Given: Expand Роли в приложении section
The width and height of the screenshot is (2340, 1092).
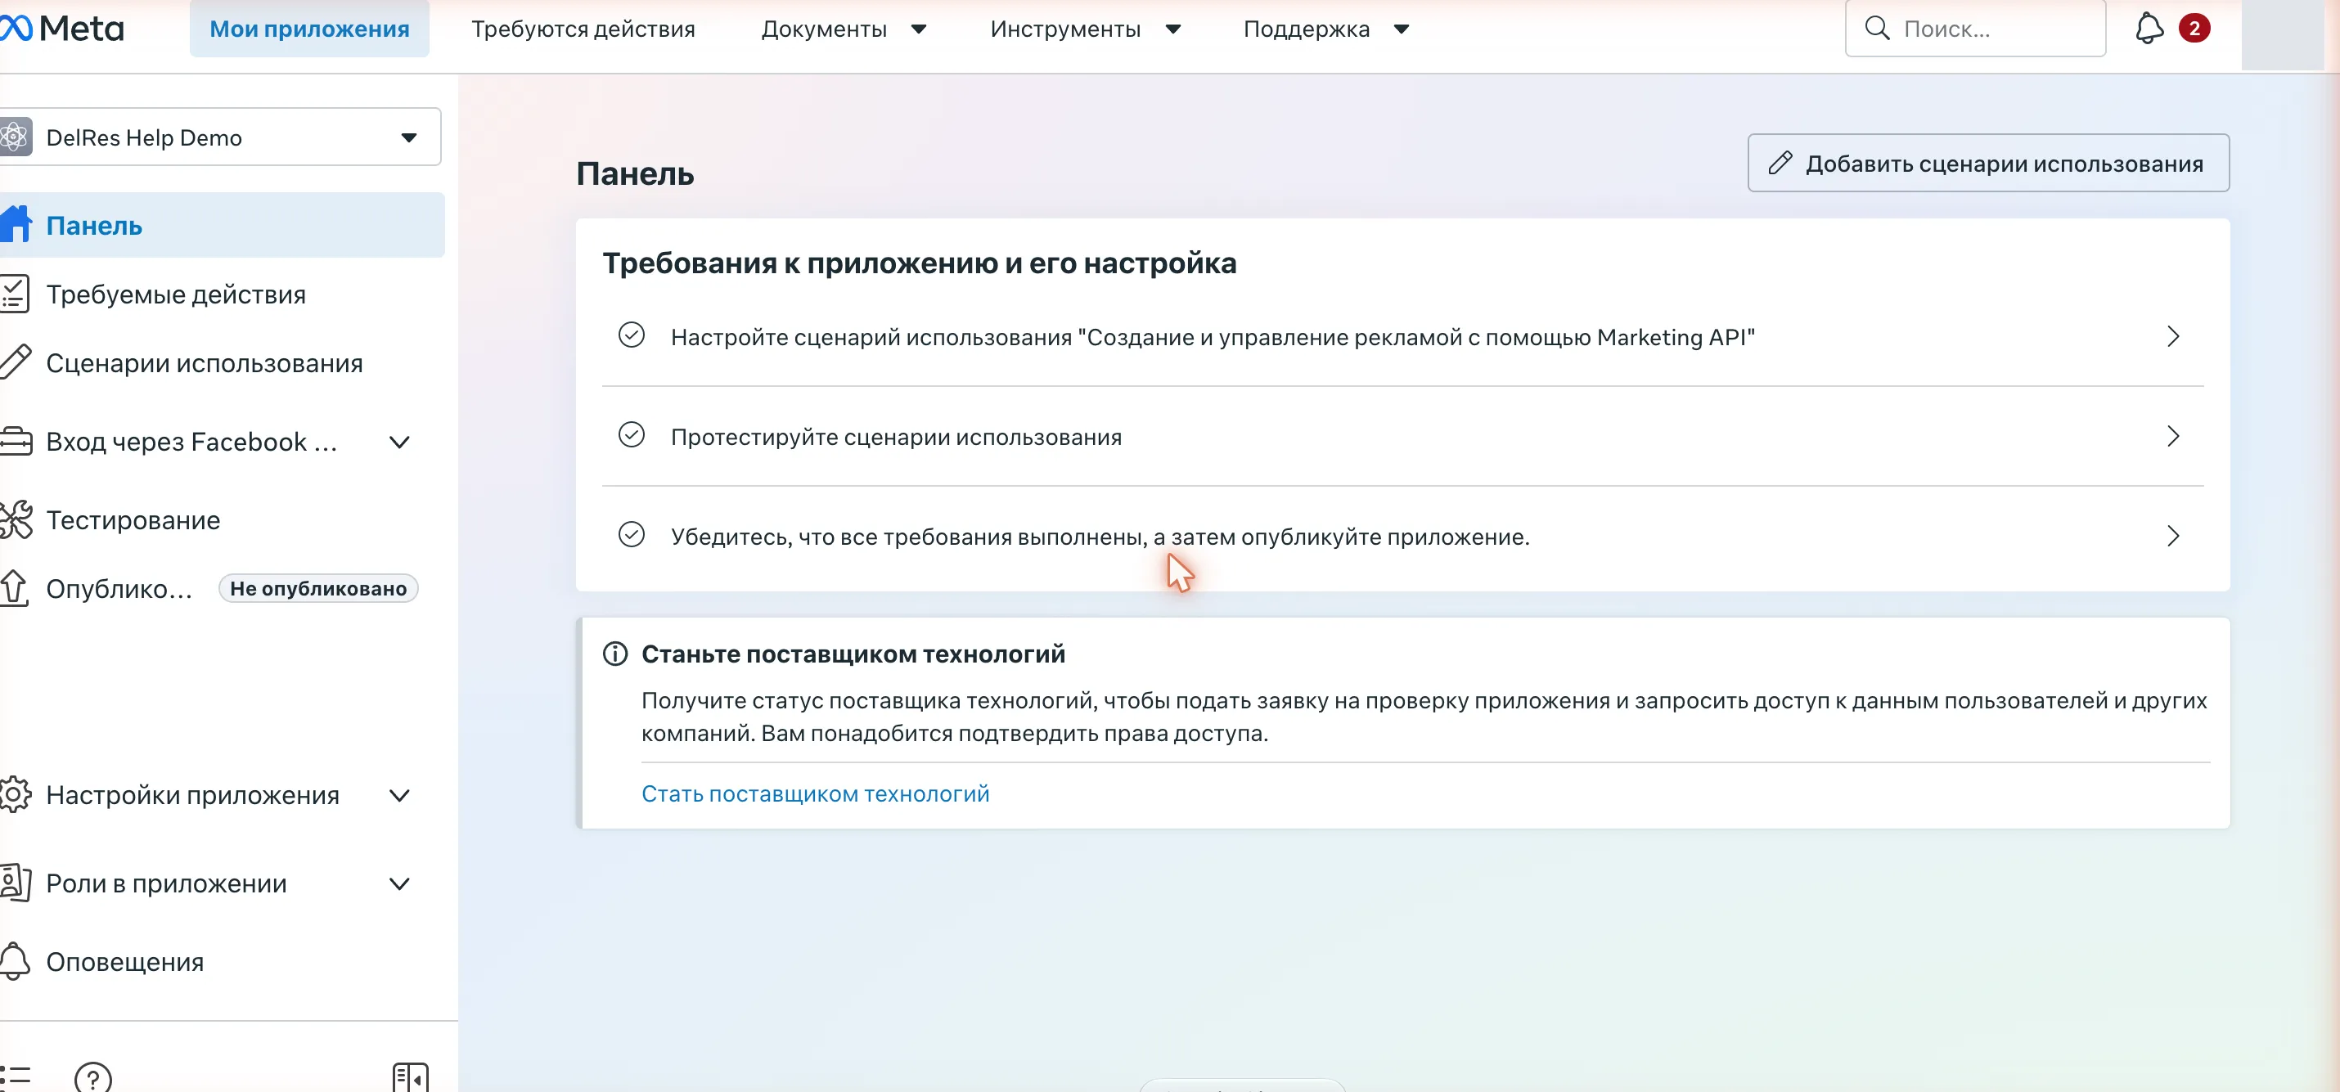Looking at the screenshot, I should coord(400,883).
